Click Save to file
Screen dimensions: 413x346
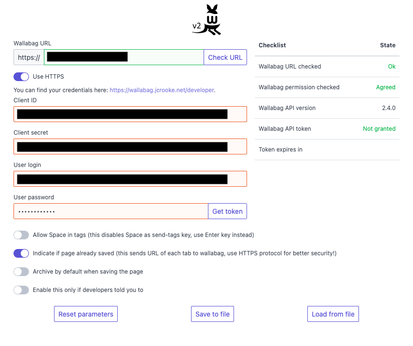(x=212, y=314)
